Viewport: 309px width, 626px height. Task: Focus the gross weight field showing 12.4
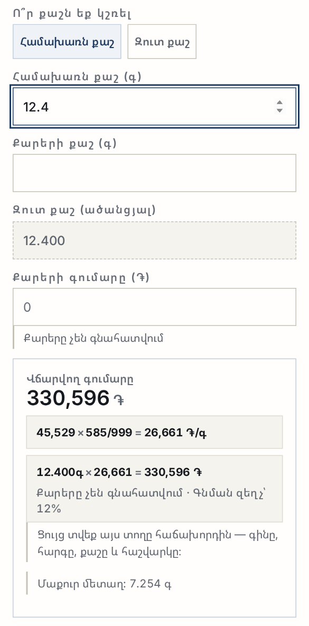(154, 107)
